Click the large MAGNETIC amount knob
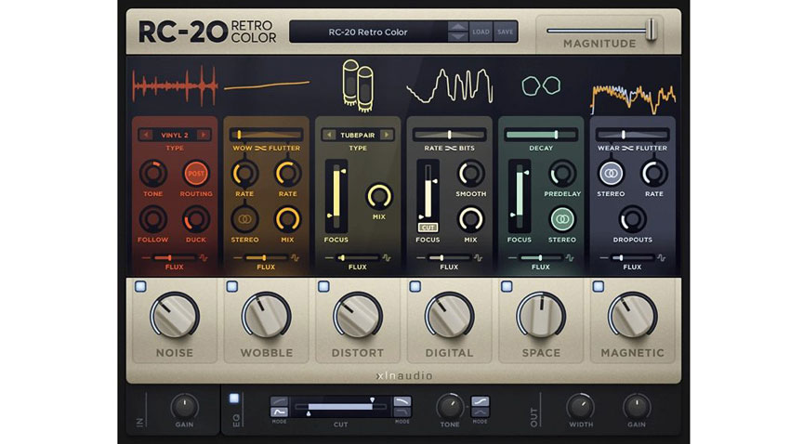 coord(632,316)
